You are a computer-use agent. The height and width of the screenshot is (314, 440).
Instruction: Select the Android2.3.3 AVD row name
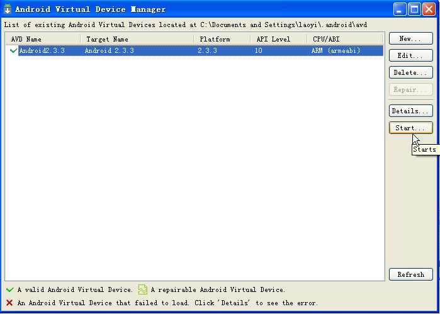(x=42, y=50)
